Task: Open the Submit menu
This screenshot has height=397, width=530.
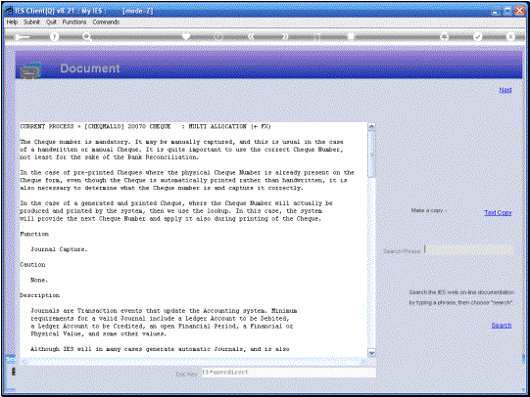Action: pos(31,22)
